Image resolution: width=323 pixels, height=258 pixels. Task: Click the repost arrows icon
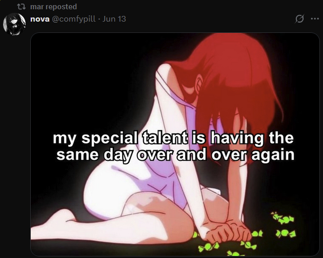(21, 7)
